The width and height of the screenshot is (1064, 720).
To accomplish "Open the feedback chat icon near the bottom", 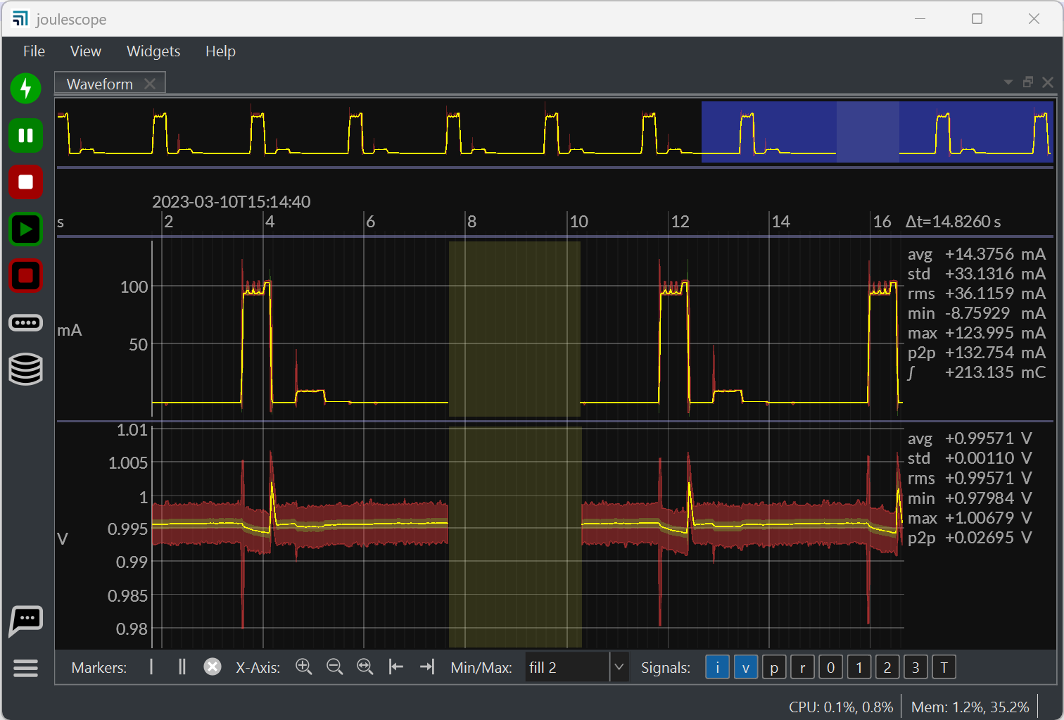I will [x=25, y=620].
